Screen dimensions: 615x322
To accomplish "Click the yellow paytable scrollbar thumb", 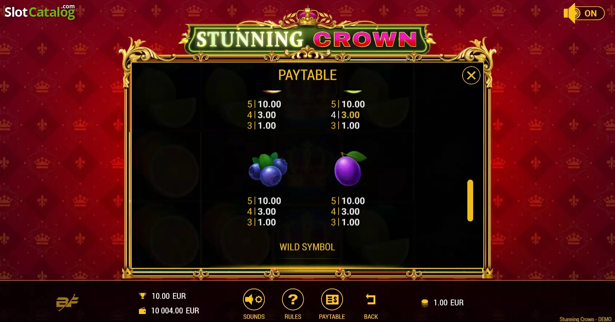I will pyautogui.click(x=470, y=200).
